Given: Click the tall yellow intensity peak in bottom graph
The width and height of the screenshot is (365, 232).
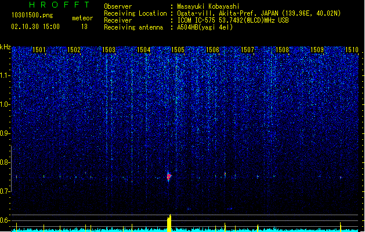Looking at the screenshot, I should point(169,223).
